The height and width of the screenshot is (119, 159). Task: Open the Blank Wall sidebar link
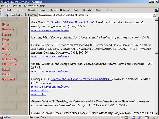coord(9,79)
